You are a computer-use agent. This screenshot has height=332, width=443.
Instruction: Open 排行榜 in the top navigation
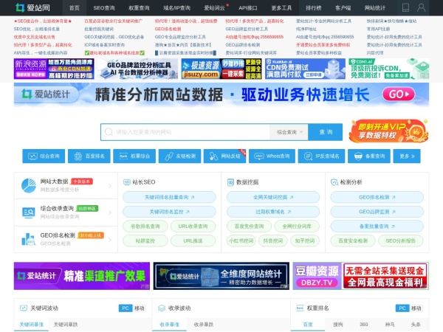pos(313,8)
